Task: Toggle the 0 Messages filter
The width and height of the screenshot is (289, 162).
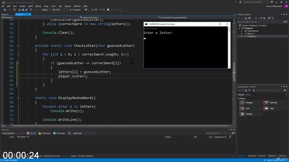Action: 59,133
